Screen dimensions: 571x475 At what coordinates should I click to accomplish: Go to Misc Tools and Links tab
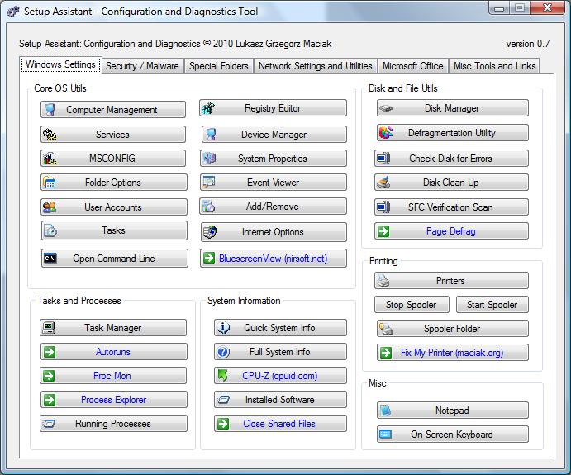click(494, 66)
